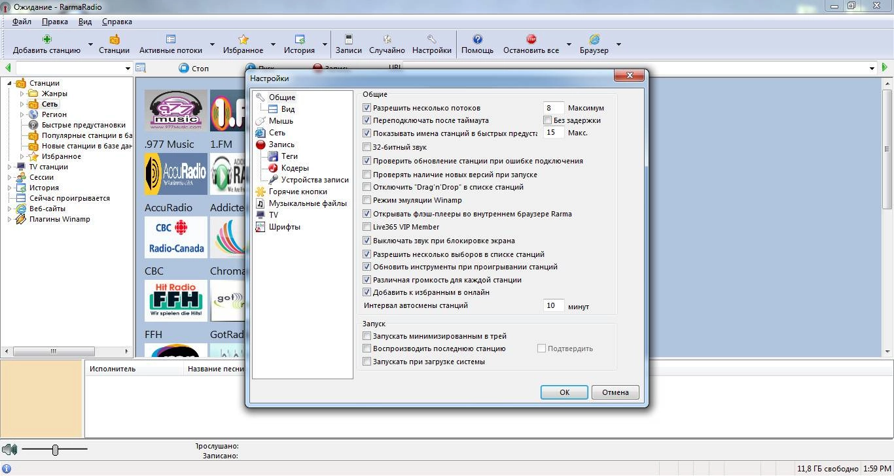Select the AccuRadio station thumbnail
The height and width of the screenshot is (476, 894).
[176, 174]
